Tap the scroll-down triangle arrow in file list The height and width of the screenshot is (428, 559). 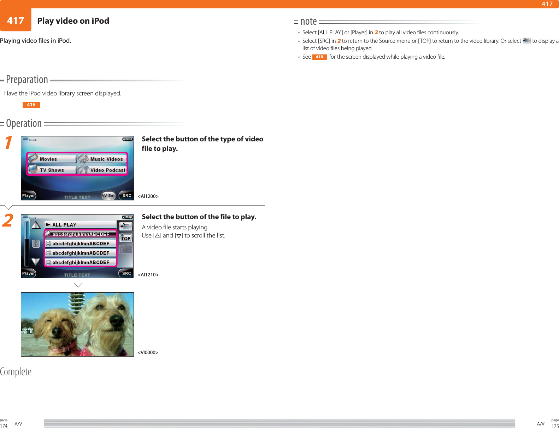36,262
